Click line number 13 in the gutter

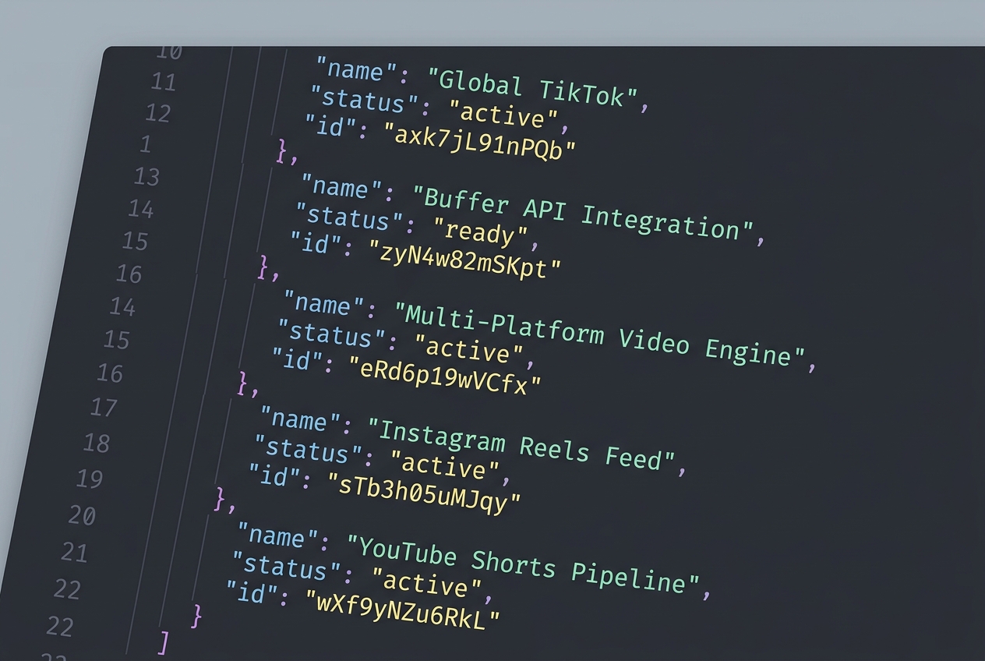[146, 176]
